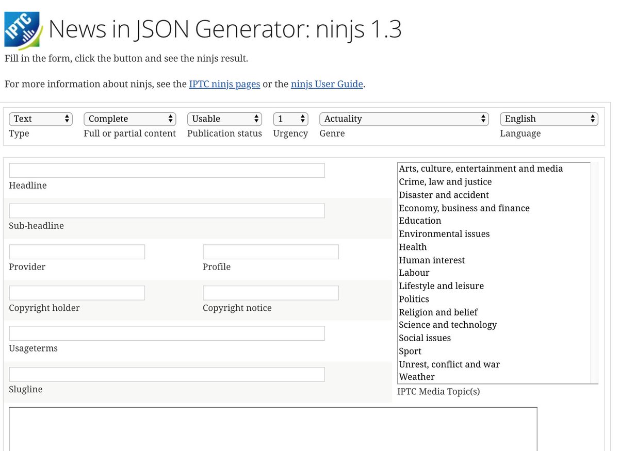The height and width of the screenshot is (451, 619).
Task: Select Environmental issues topic
Action: click(x=494, y=234)
